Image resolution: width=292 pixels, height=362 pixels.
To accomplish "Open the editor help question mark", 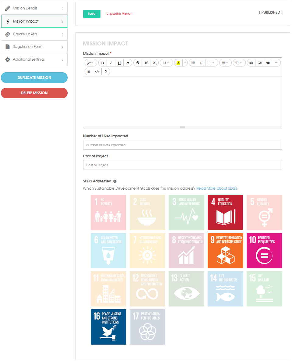I will (x=106, y=72).
